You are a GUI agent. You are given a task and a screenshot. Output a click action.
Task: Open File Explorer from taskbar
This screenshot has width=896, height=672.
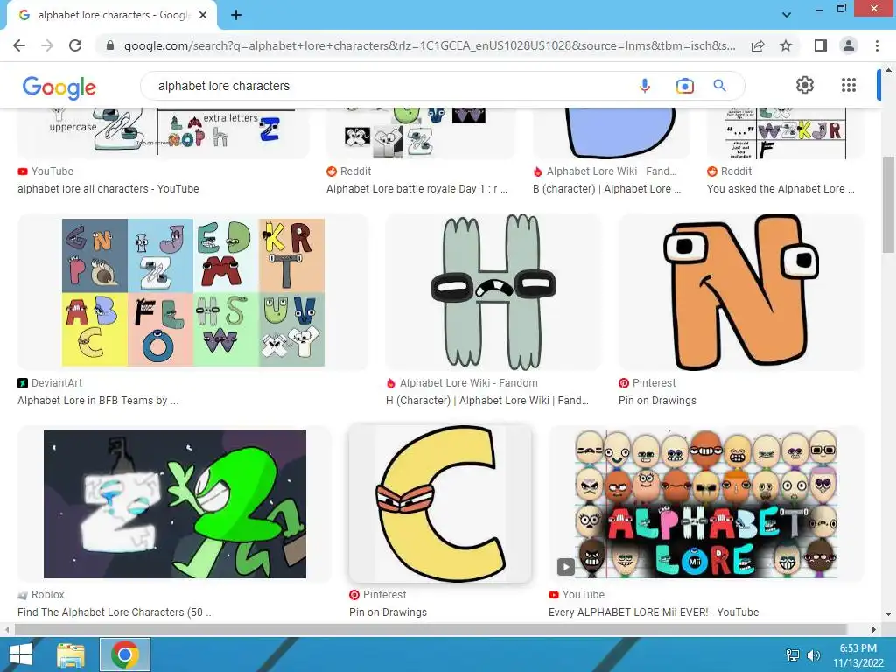click(71, 654)
